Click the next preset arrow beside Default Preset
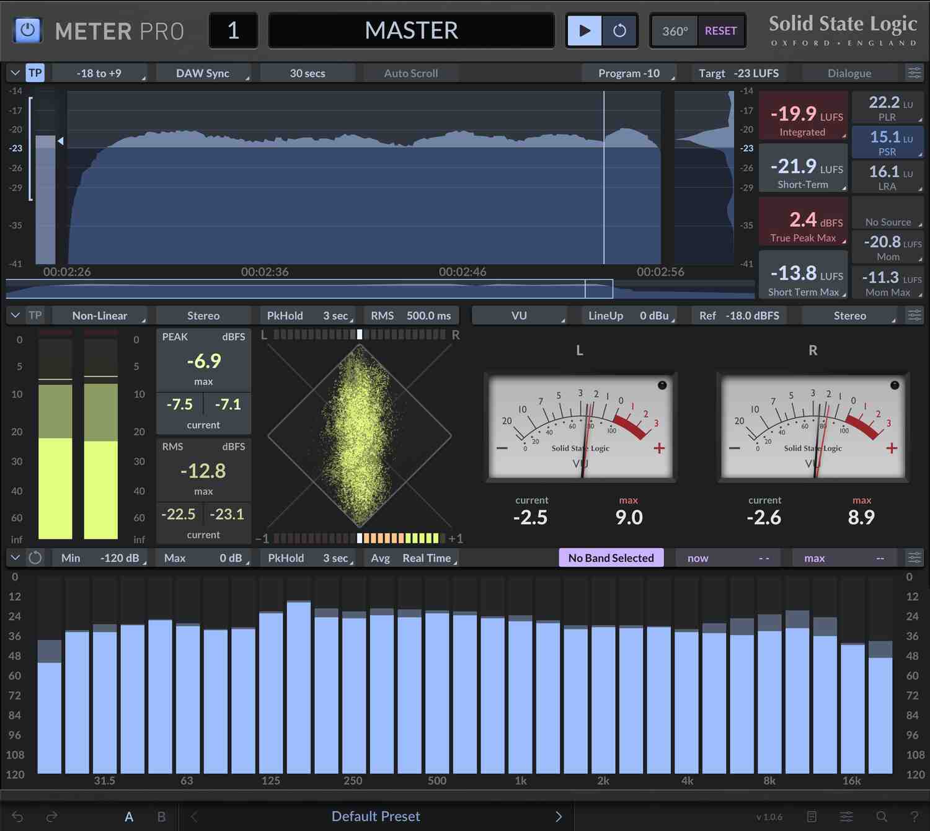Image resolution: width=930 pixels, height=831 pixels. pos(557,816)
